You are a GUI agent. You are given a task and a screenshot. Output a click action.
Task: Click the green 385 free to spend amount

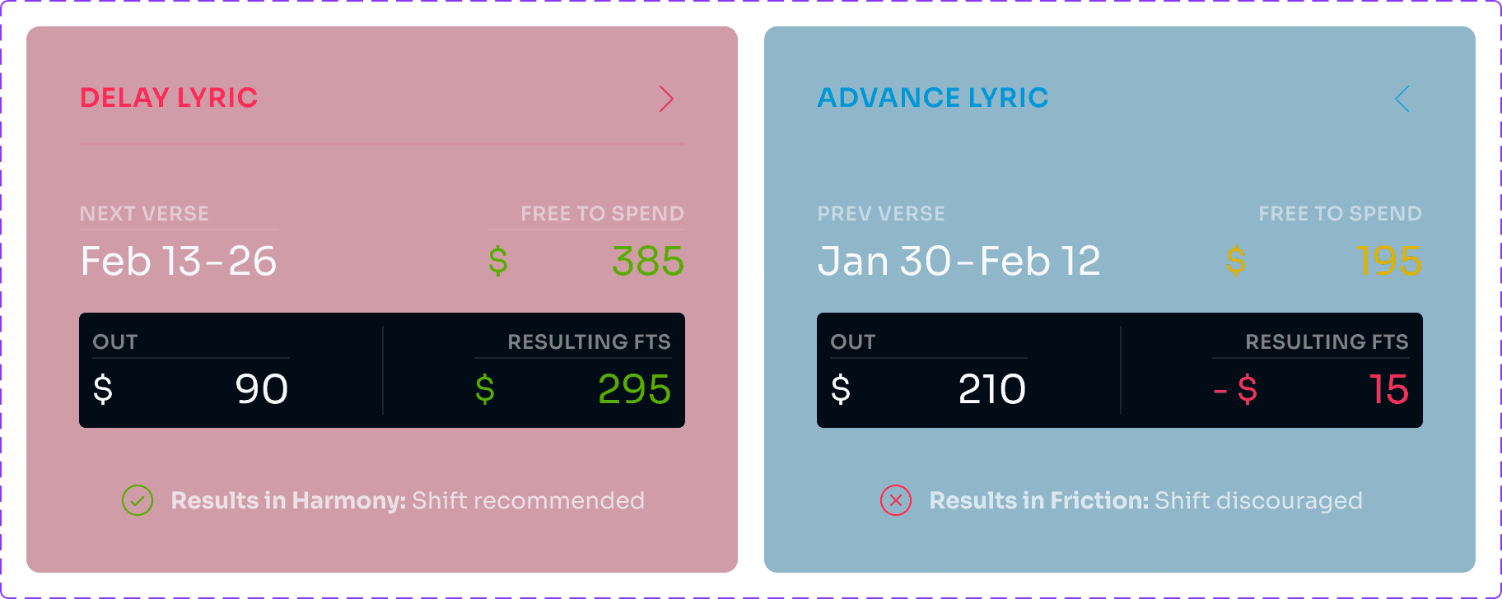pos(648,262)
